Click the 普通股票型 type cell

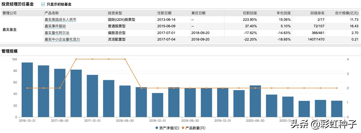117,26
